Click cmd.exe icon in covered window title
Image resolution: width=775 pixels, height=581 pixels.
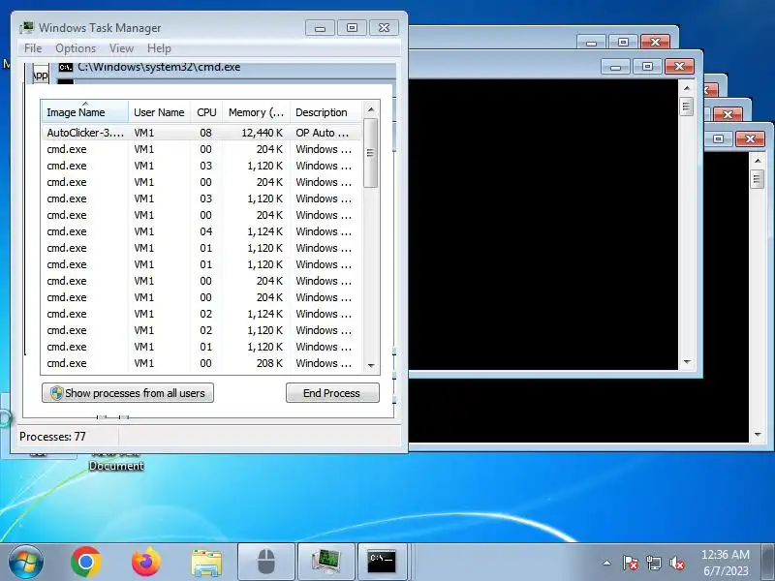66,67
